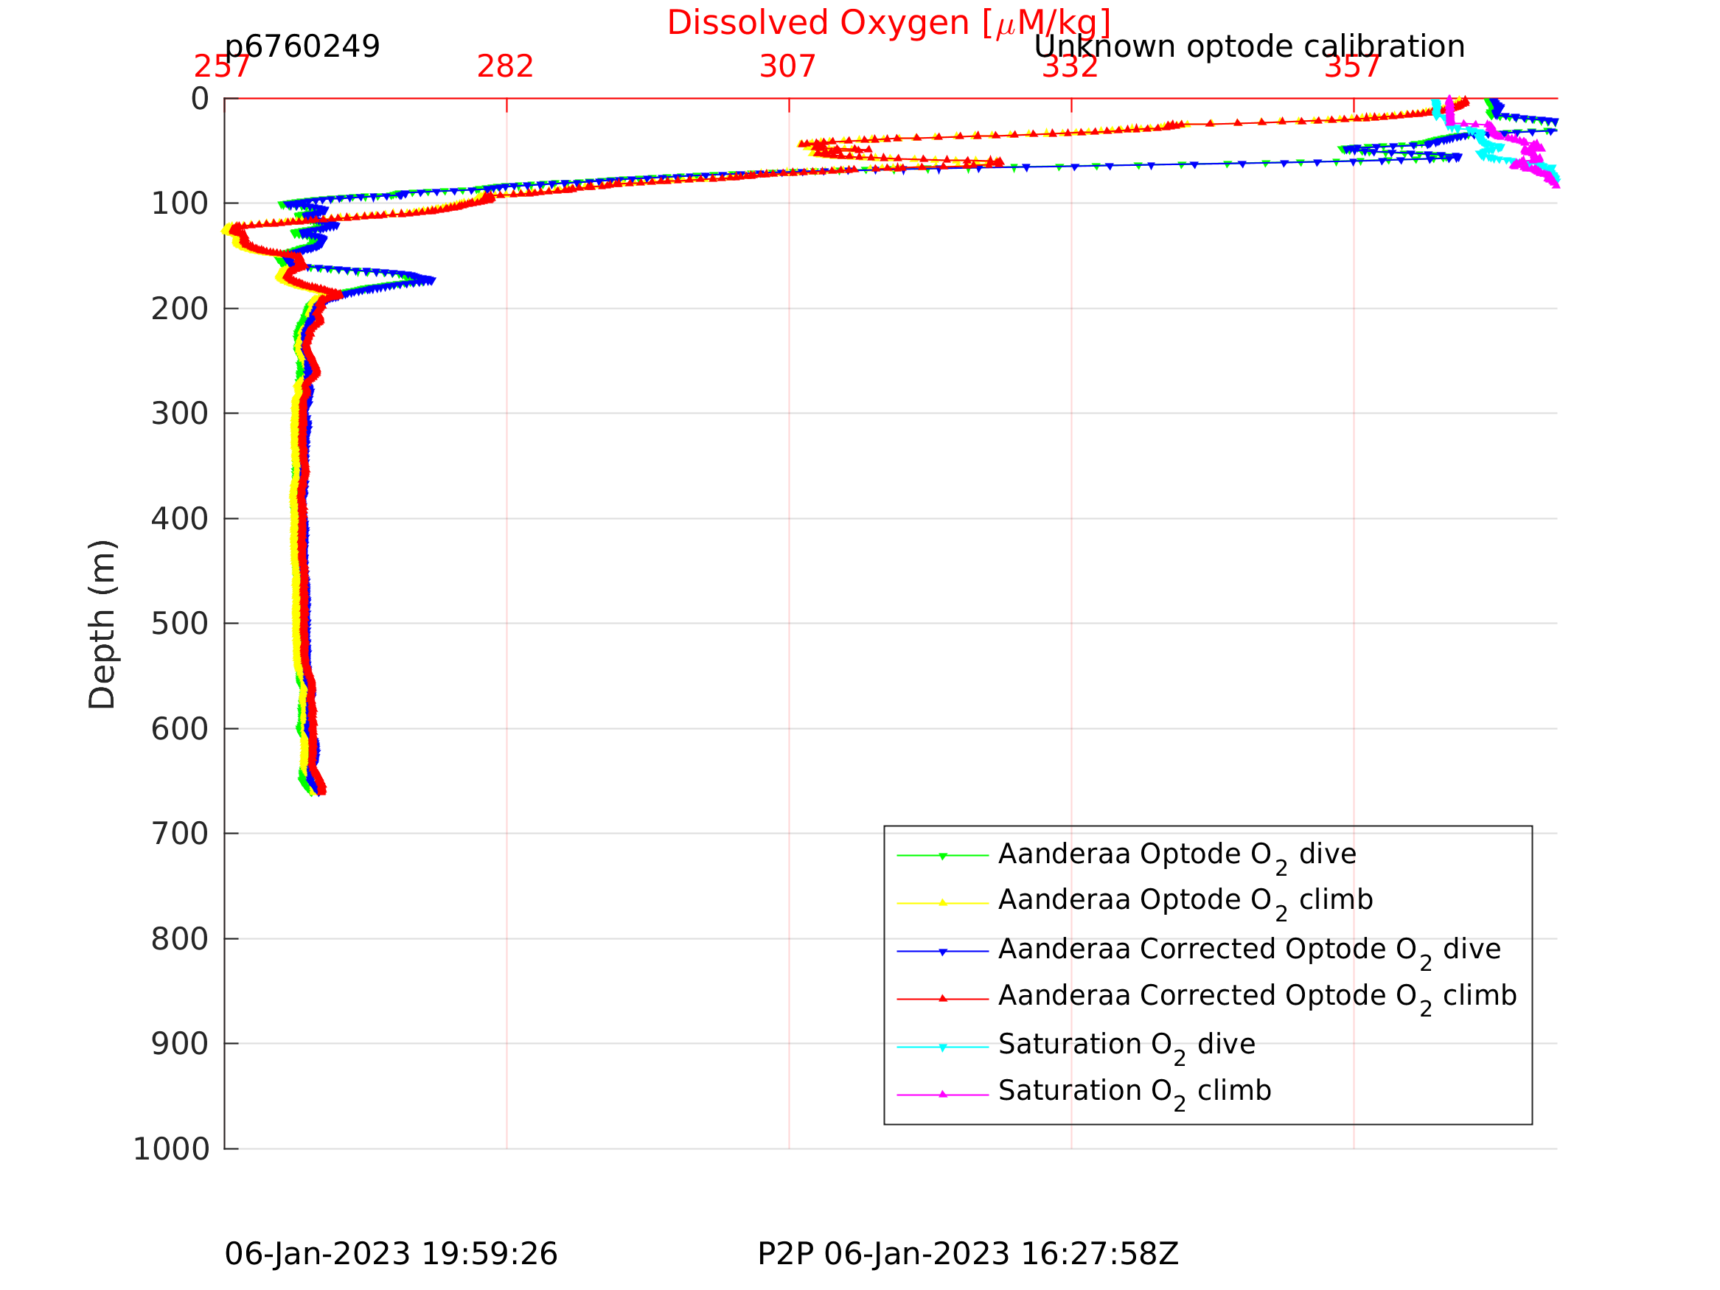Screen dimensions: 1720x1290
Task: Click the '357' oxygen axis tick label
Action: coord(1352,67)
